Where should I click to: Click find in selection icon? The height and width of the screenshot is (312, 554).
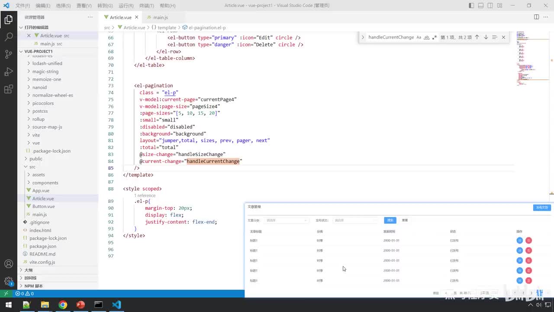pyautogui.click(x=495, y=37)
